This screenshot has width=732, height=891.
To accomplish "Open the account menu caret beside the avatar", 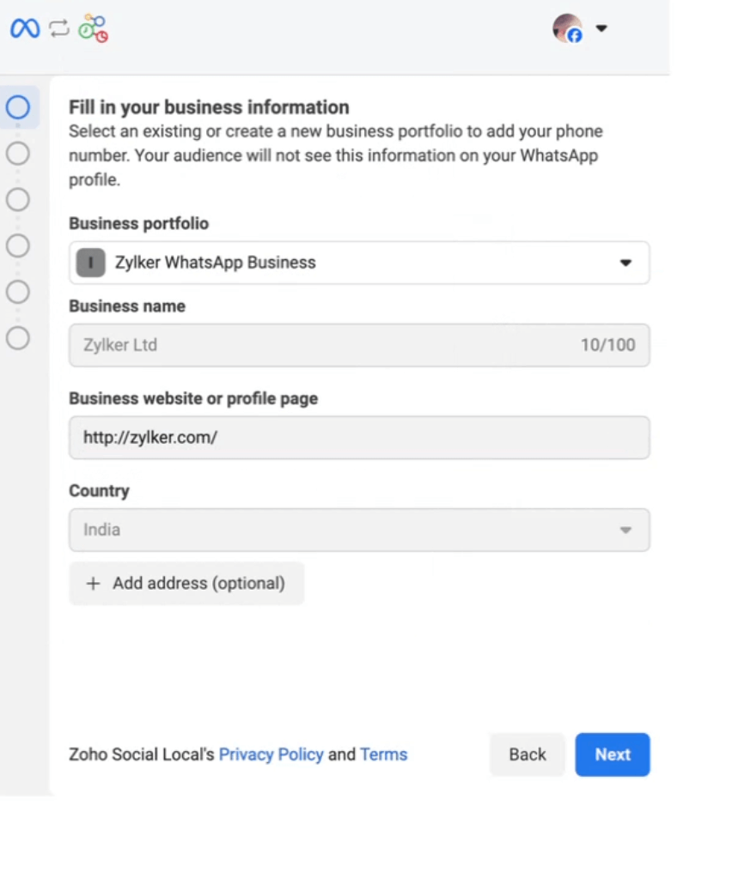I will coord(601,27).
